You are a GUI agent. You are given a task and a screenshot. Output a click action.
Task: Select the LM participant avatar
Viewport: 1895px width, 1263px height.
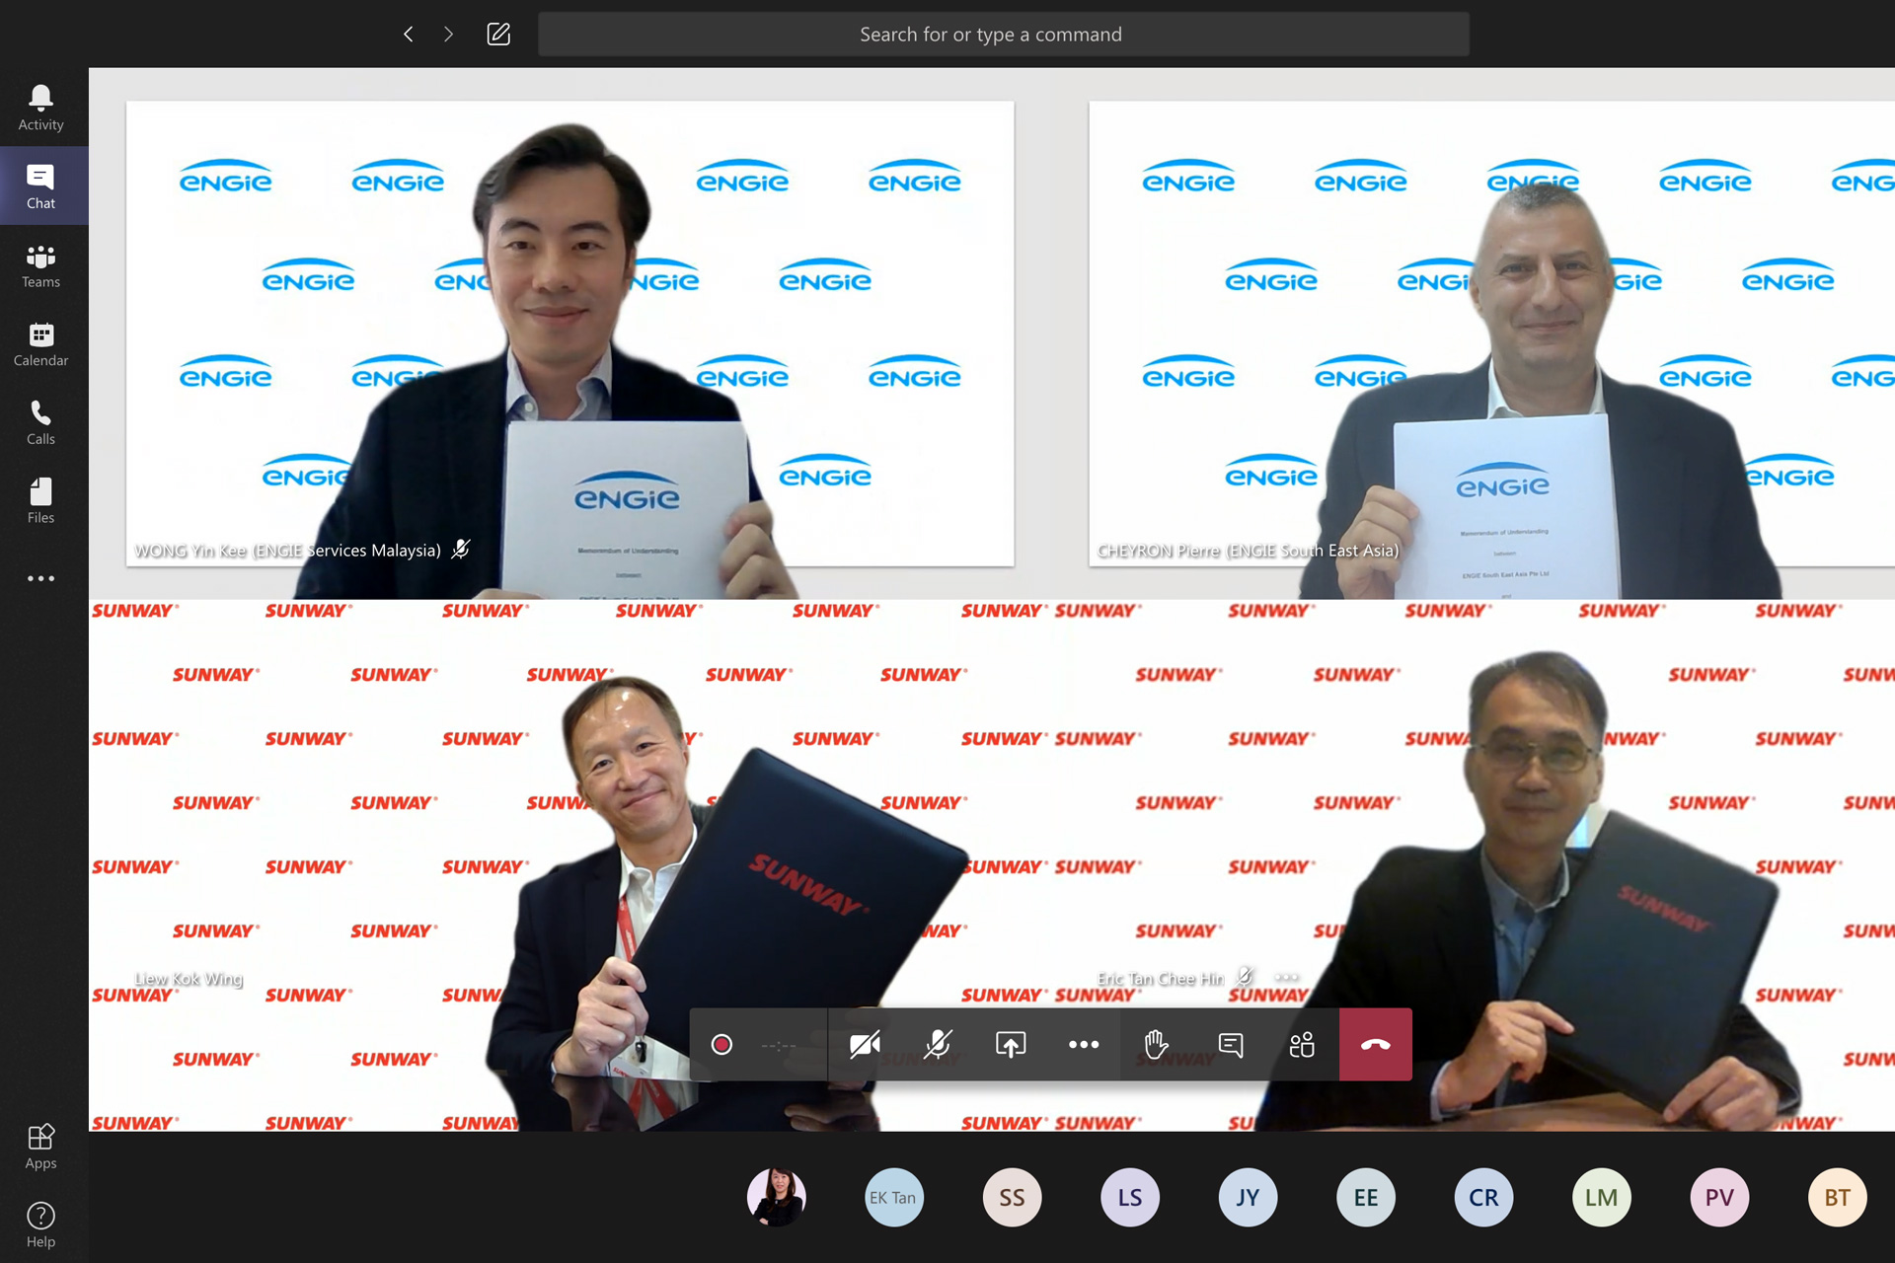pyautogui.click(x=1601, y=1197)
